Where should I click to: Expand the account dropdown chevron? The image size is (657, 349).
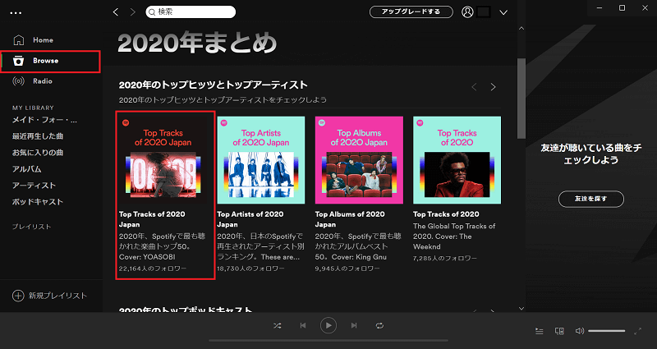point(503,12)
